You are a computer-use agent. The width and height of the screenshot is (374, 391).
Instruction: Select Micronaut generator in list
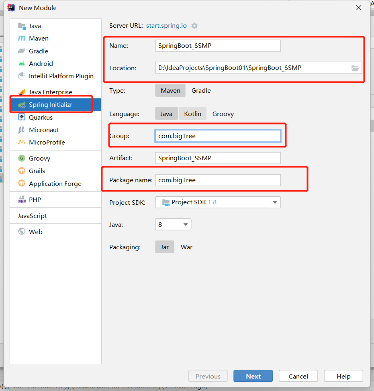[55, 130]
